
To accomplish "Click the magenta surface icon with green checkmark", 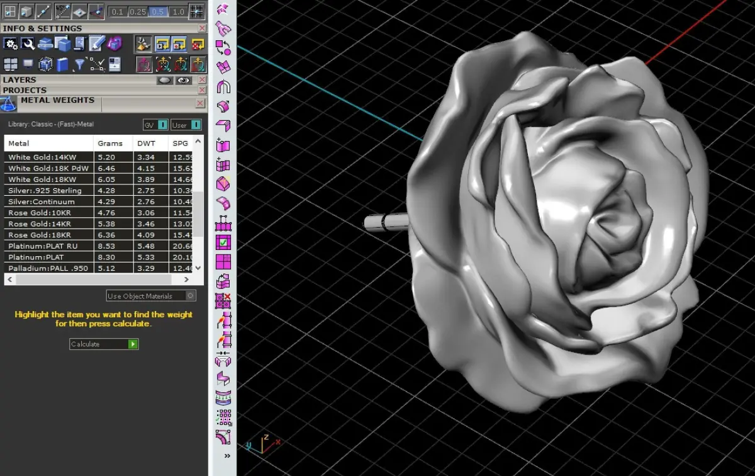I will 223,242.
